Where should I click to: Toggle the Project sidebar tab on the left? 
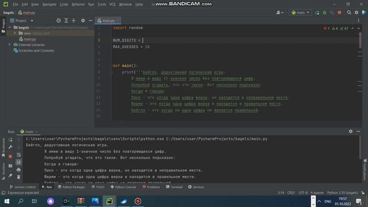click(x=3, y=26)
